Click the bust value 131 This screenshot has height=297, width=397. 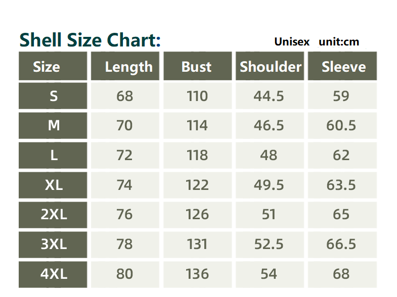pos(197,244)
